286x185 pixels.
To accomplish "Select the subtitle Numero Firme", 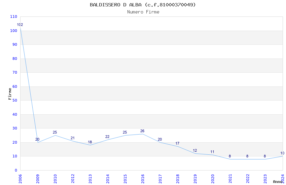I will click(x=143, y=12).
